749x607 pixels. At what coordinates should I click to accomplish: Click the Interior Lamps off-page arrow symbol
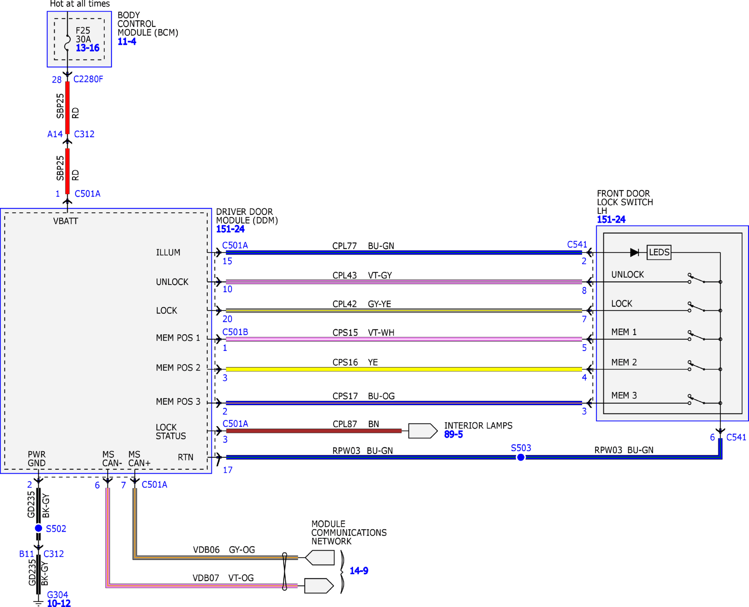[423, 431]
